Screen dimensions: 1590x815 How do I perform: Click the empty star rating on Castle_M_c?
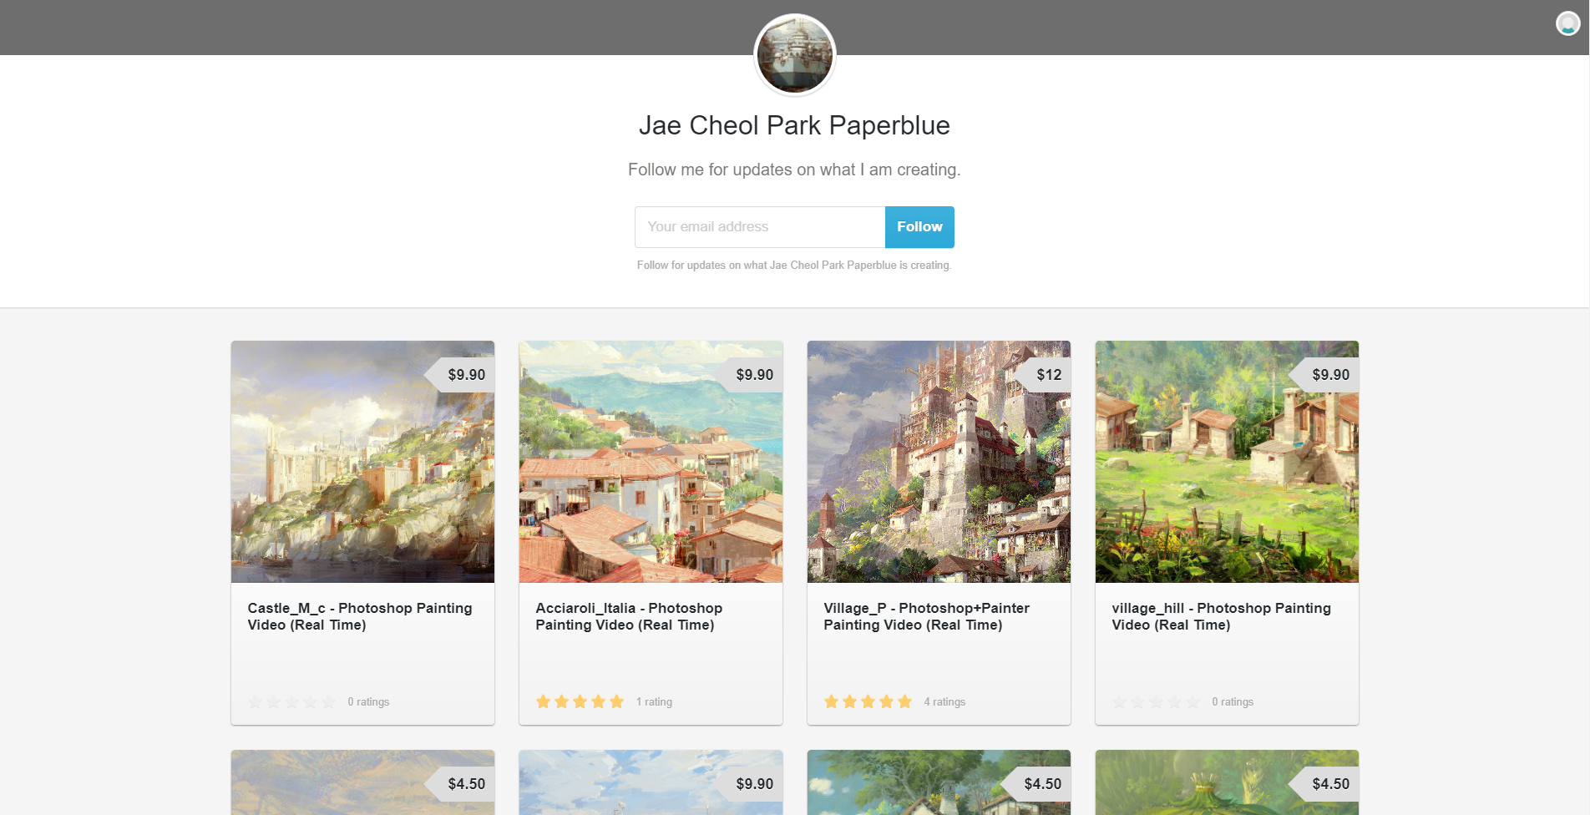click(x=291, y=701)
